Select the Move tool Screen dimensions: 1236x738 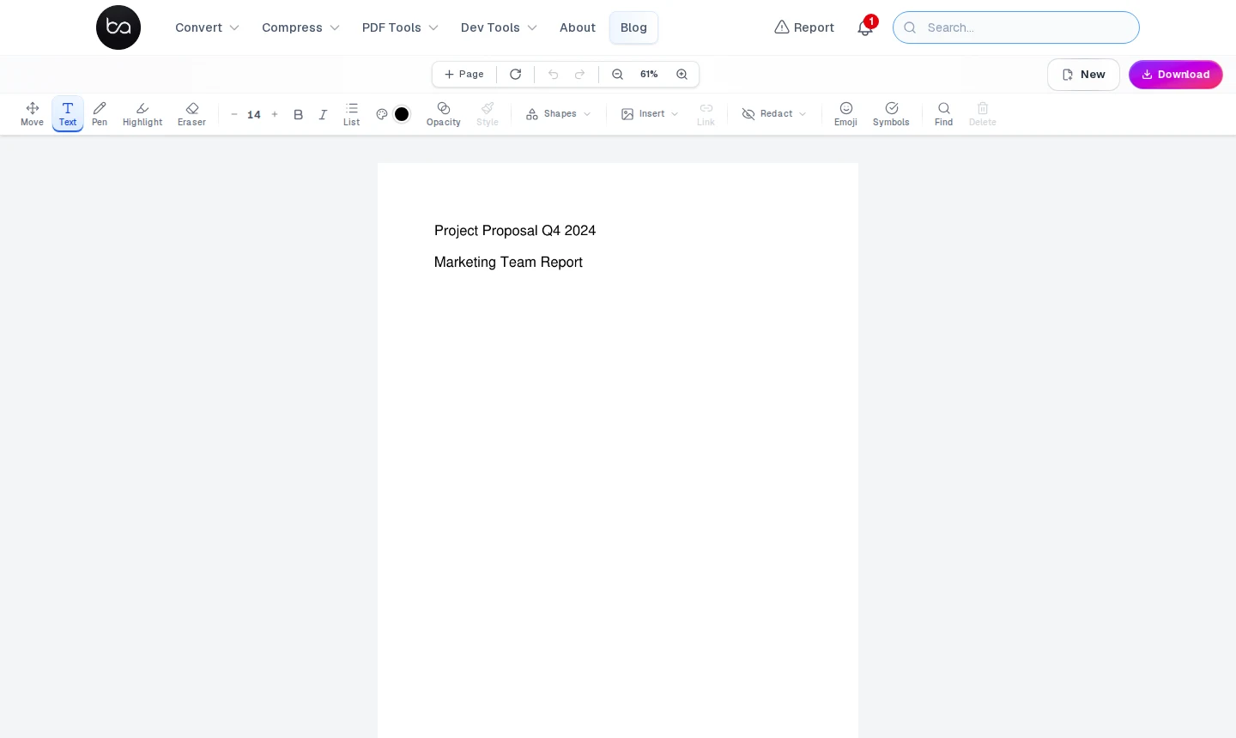click(32, 114)
